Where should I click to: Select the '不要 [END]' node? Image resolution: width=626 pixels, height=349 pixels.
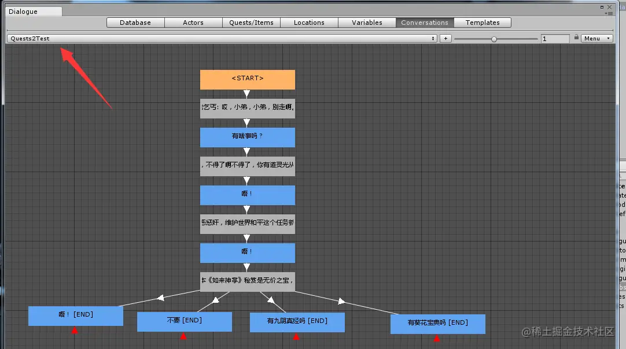pyautogui.click(x=185, y=321)
